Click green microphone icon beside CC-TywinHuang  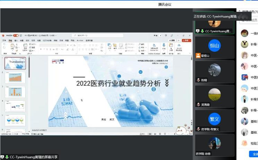[203, 31]
